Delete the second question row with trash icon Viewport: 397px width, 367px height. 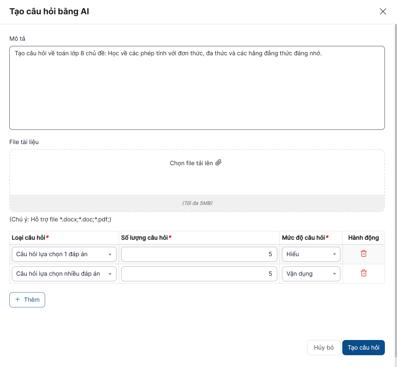pyautogui.click(x=363, y=273)
